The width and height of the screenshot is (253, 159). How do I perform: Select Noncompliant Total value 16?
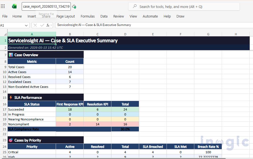(x=125, y=124)
